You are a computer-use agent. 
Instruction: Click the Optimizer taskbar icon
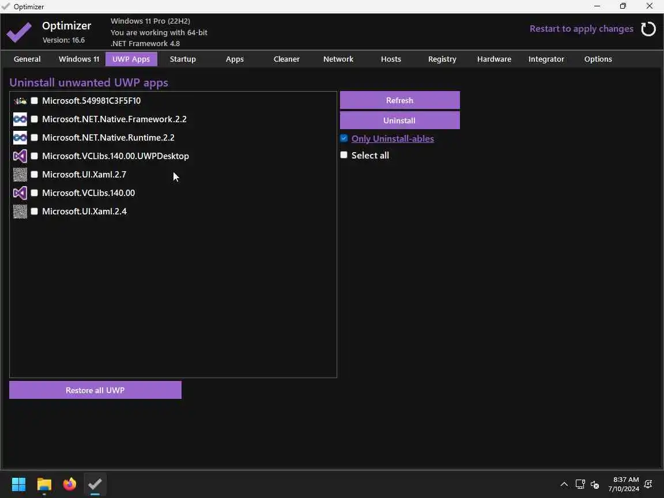[x=95, y=484]
